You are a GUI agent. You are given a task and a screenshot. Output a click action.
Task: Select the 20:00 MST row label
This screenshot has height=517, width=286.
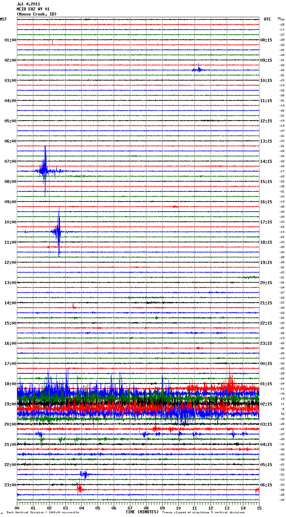point(10,424)
